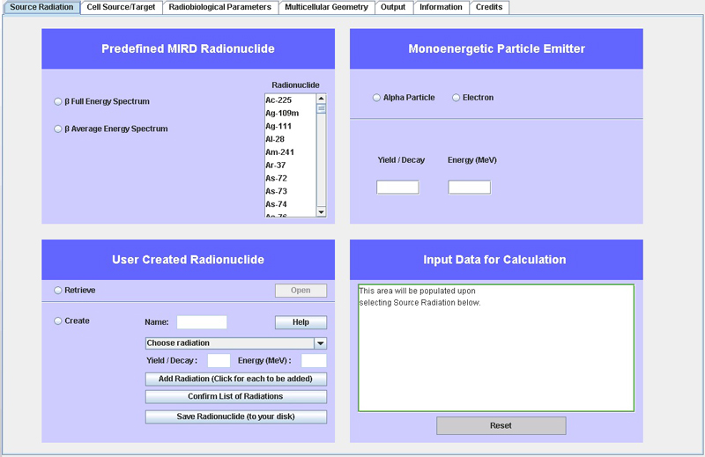This screenshot has width=705, height=457.
Task: Click Save Radionuclide to your disk
Action: tap(235, 416)
